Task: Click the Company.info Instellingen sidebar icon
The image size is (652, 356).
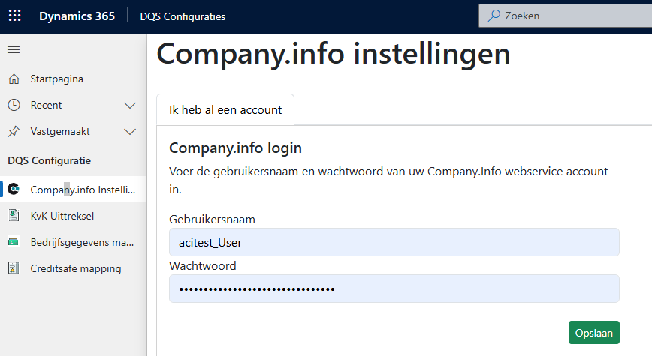Action: [x=14, y=190]
